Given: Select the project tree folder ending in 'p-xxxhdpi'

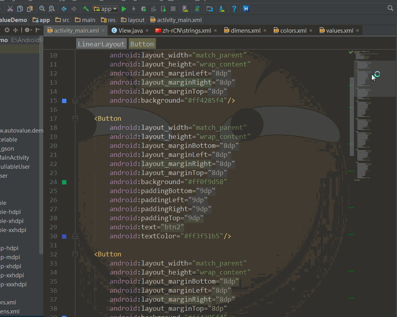Looking at the screenshot, I should coord(13,284).
